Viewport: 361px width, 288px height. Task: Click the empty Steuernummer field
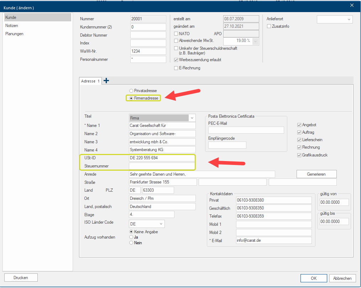pyautogui.click(x=162, y=166)
